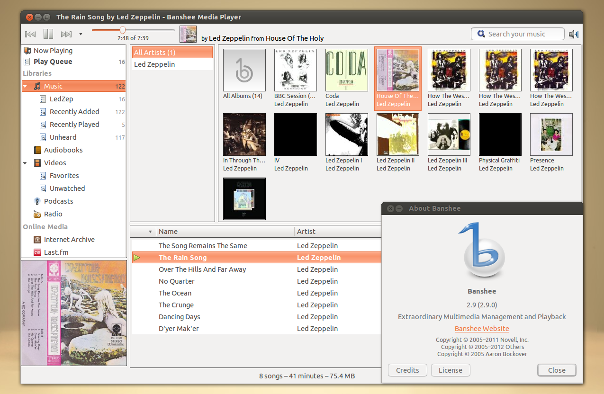Viewport: 604px width, 394px height.
Task: Select the Videos library icon
Action: tap(37, 163)
